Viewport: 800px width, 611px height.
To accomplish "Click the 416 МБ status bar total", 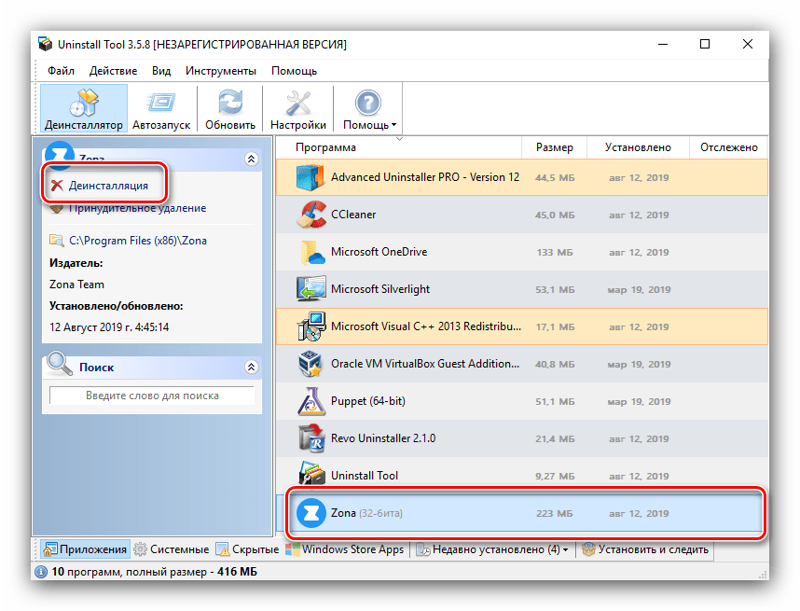I will [x=237, y=572].
